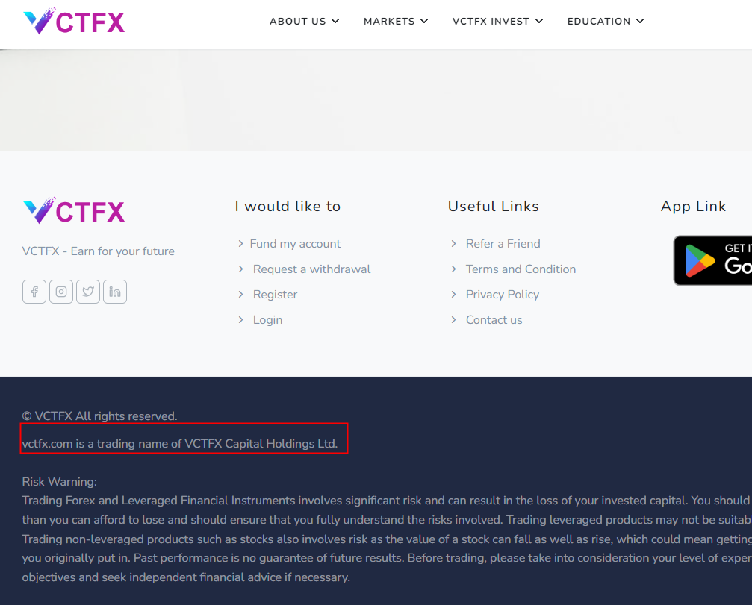Screen dimensions: 752x605
Task: Click '© VCTFX All rights reserved.' text
Action: coord(100,416)
